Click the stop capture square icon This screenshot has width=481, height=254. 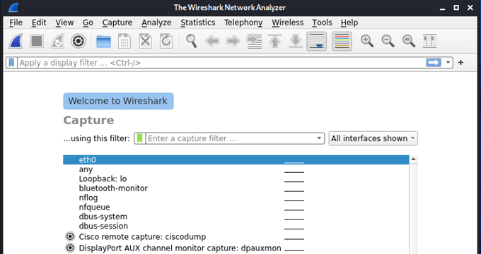point(37,41)
